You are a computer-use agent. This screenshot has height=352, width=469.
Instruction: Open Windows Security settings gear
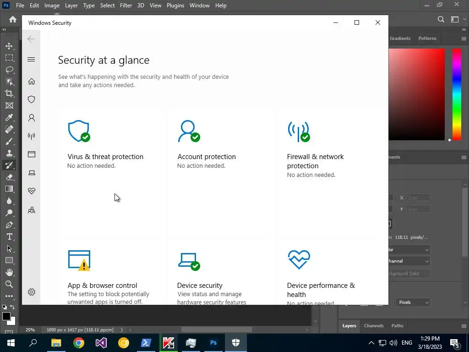pos(32,292)
